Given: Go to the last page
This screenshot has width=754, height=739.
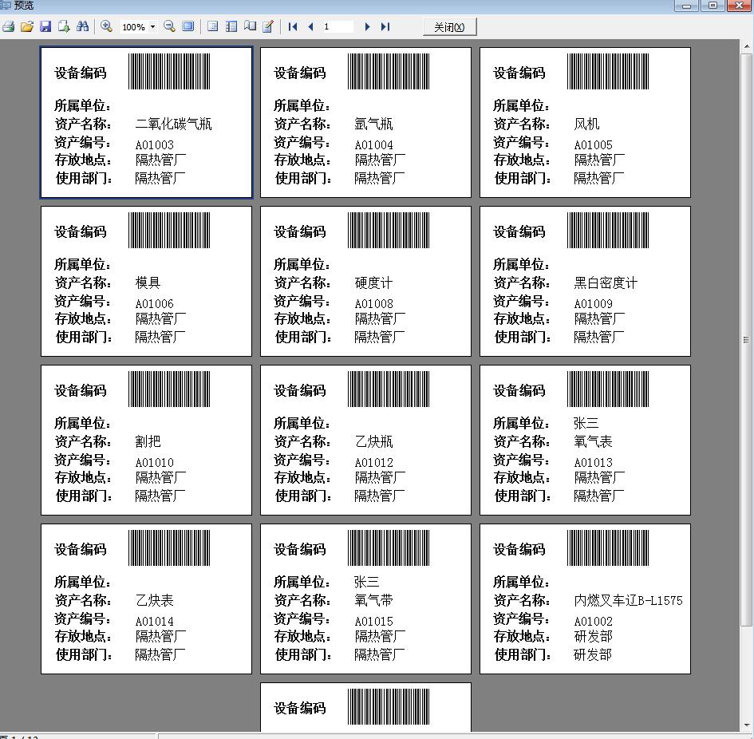Looking at the screenshot, I should [385, 27].
